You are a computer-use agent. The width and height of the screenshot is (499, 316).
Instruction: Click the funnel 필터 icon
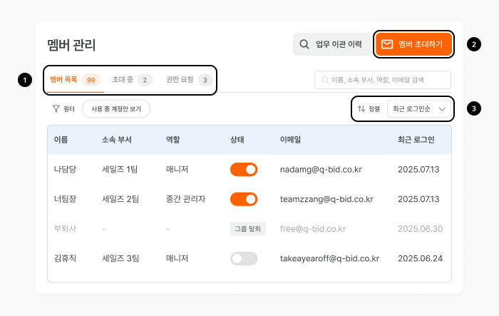coord(56,109)
